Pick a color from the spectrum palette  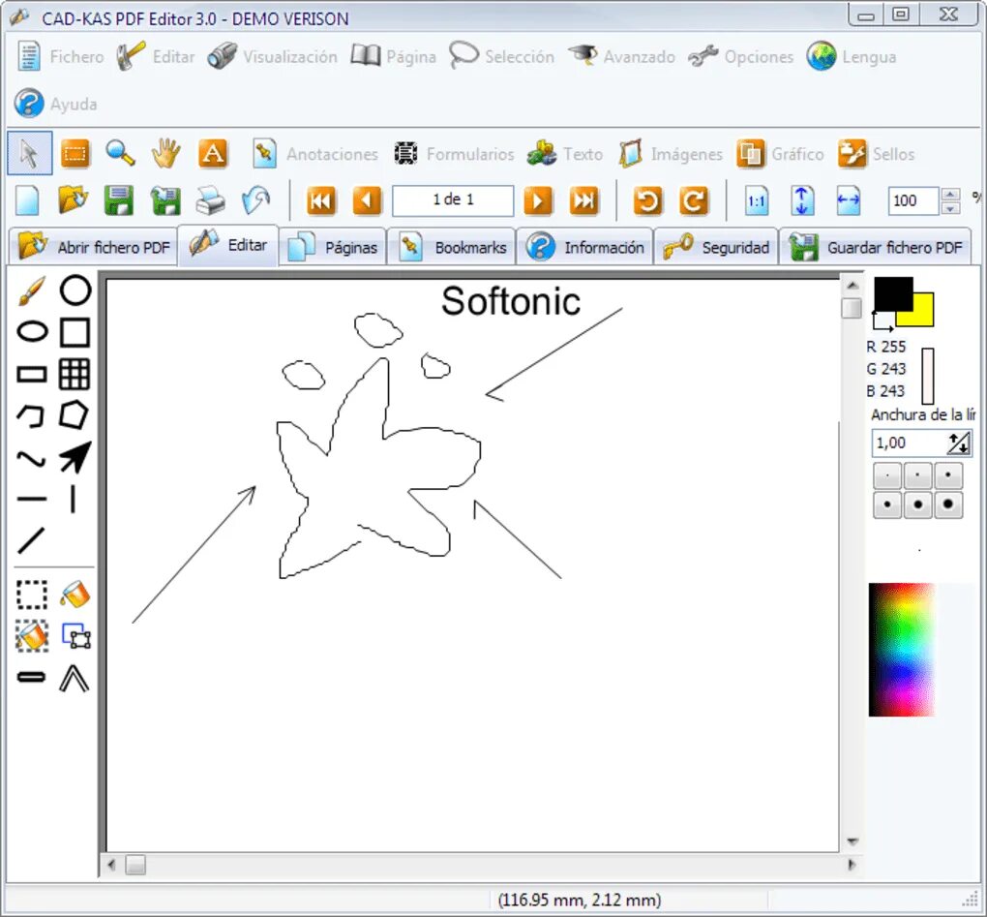click(x=901, y=650)
